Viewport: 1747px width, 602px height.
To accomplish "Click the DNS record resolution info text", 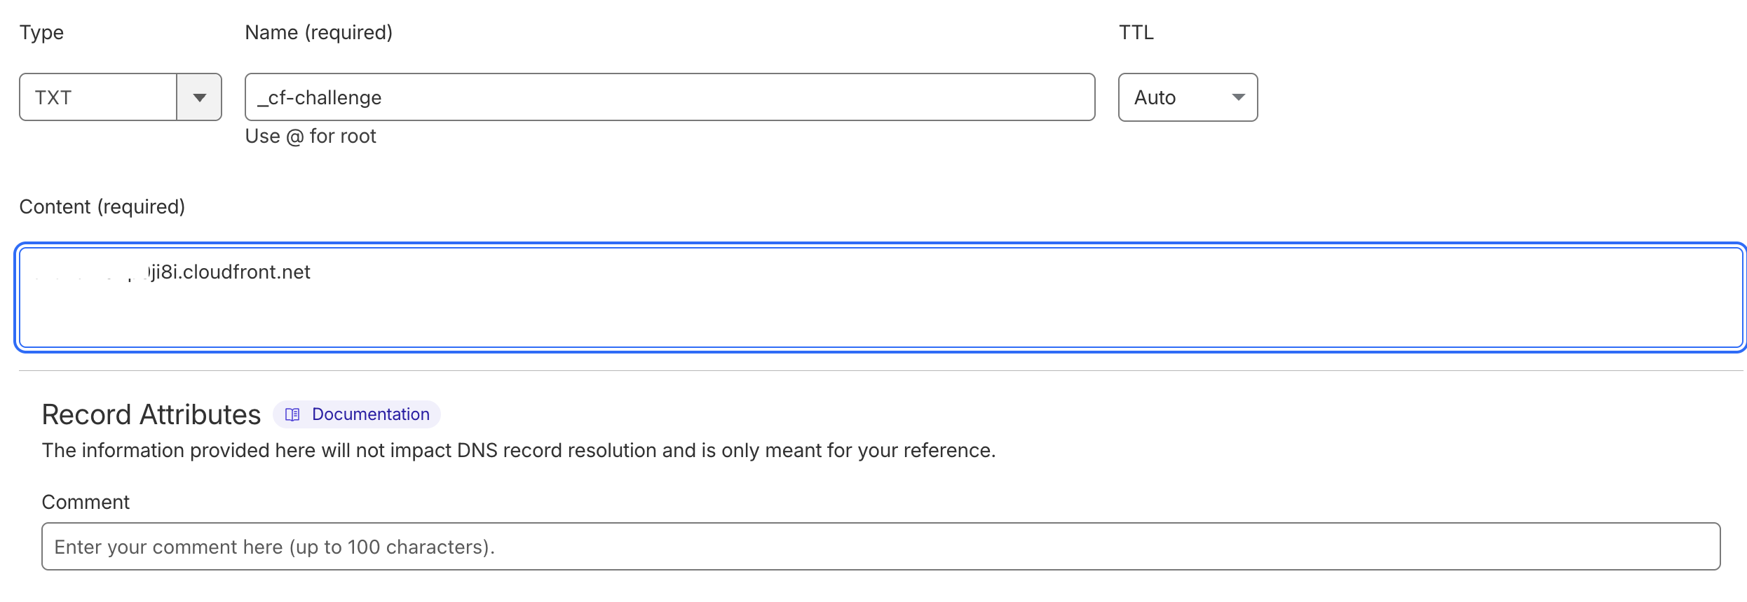I will coord(518,450).
